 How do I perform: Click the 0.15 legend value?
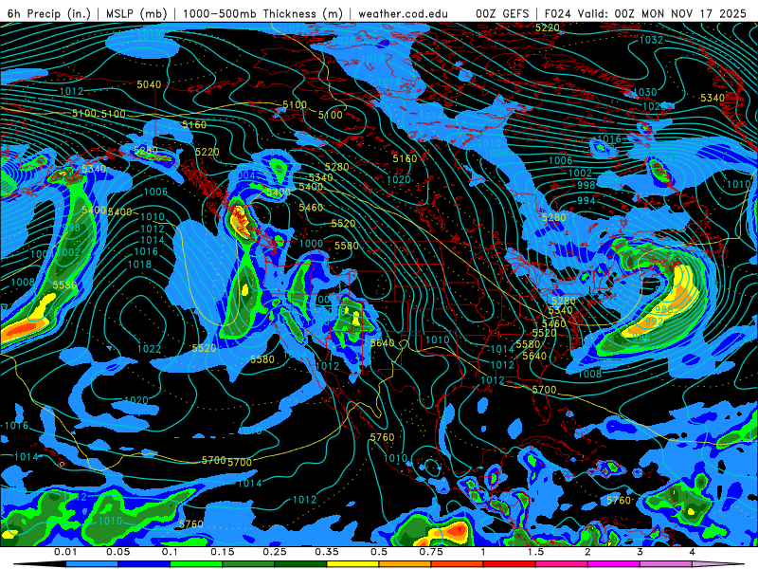click(223, 552)
